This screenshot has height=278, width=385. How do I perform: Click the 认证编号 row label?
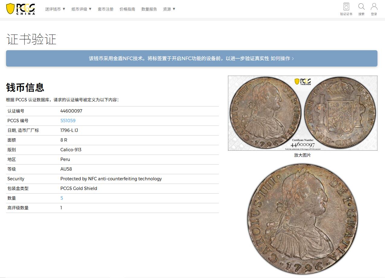(x=16, y=111)
